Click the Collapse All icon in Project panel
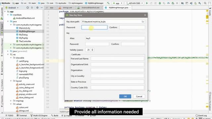The height and width of the screenshot is (119, 212). click(32, 8)
